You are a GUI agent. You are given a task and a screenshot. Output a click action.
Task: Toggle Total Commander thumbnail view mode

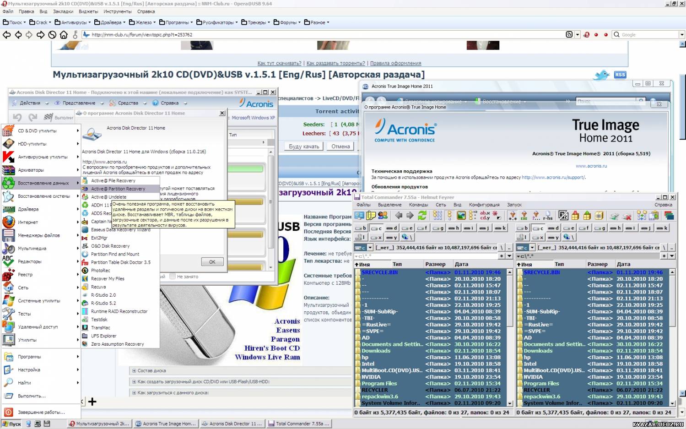461,215
